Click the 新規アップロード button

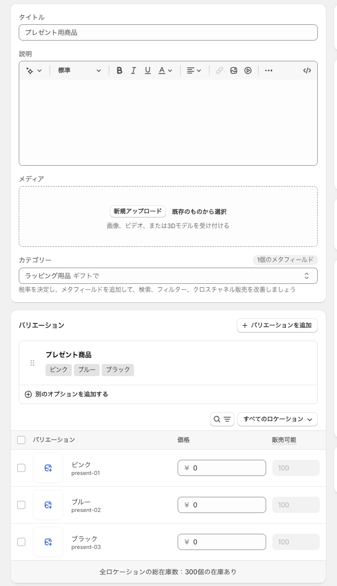tap(138, 211)
